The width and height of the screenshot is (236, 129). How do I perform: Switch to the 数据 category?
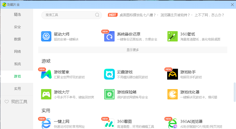pos(17,39)
